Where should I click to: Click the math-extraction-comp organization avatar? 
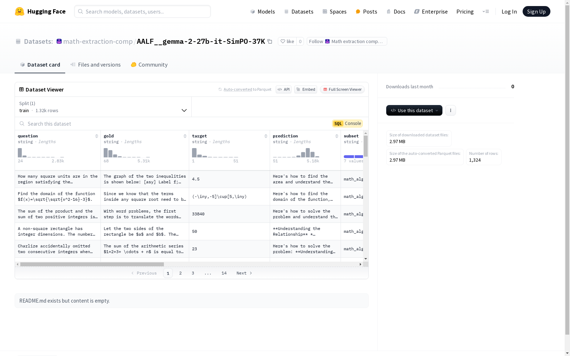click(x=59, y=41)
